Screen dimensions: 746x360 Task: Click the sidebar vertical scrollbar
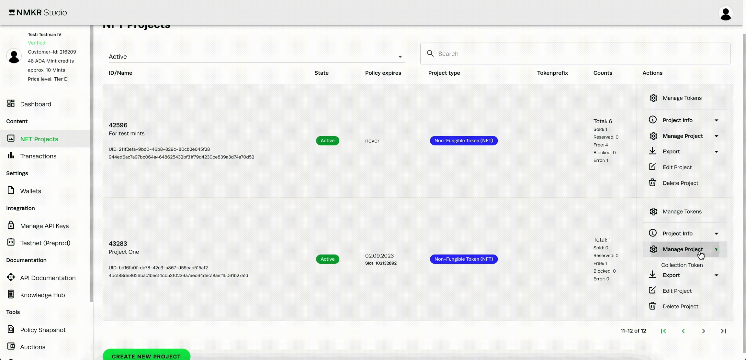(92, 162)
